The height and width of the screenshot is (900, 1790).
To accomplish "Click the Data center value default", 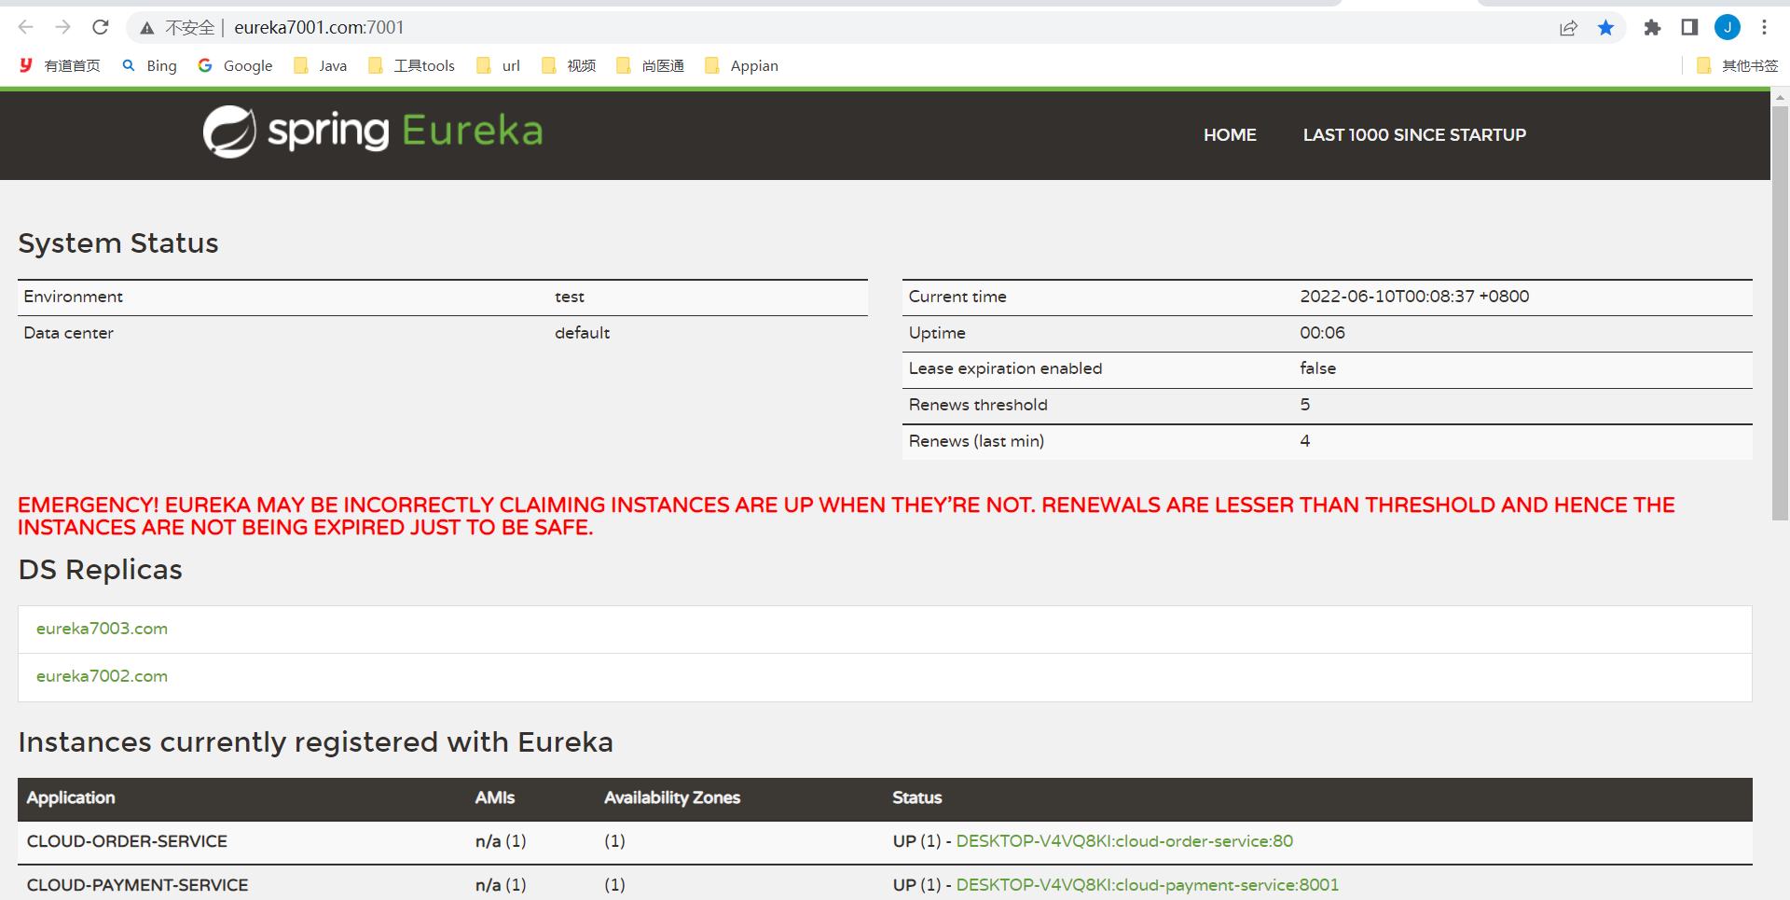I will pos(582,333).
